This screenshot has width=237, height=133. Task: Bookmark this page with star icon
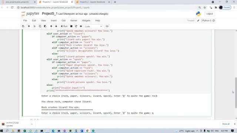(x=205, y=7)
